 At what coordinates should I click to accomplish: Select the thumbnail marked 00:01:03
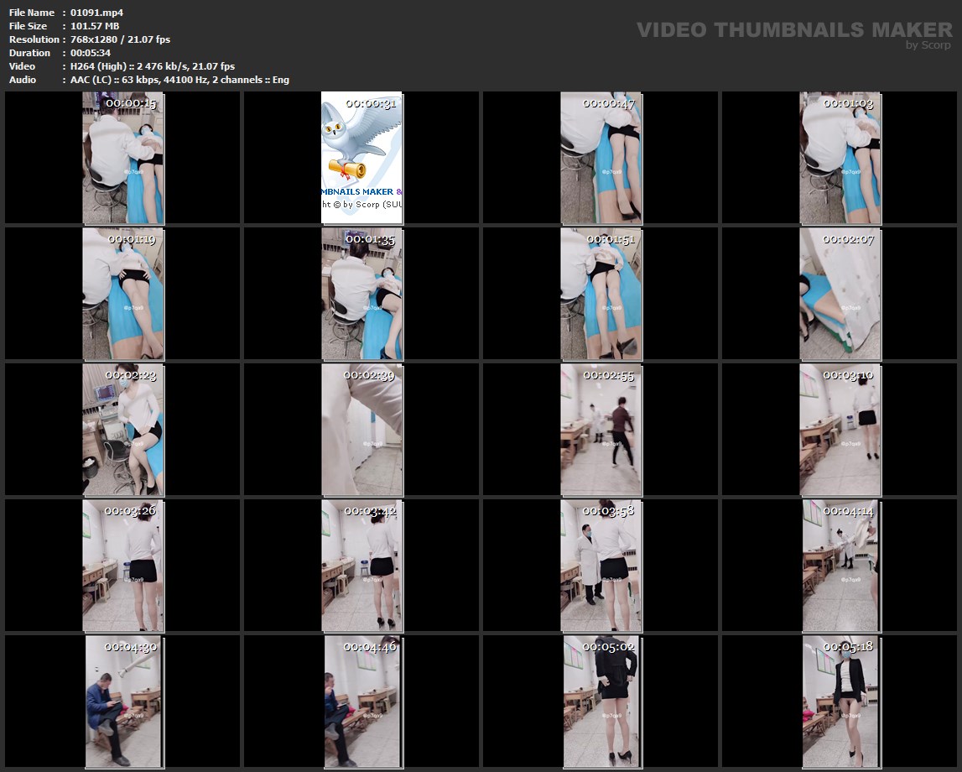point(840,158)
